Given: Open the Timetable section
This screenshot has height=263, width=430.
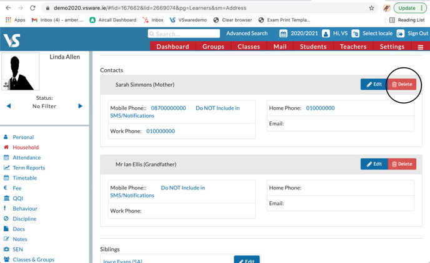Looking at the screenshot, I should pyautogui.click(x=24, y=178).
